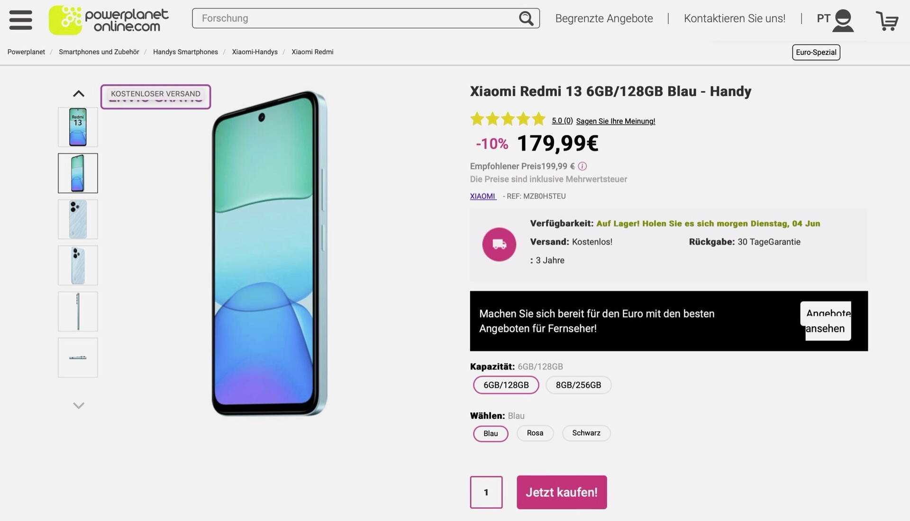Select the phone back view thumbnail with cameras

(78, 219)
